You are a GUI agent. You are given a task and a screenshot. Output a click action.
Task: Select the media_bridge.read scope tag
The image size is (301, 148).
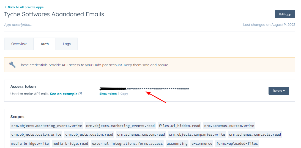(x=70, y=143)
